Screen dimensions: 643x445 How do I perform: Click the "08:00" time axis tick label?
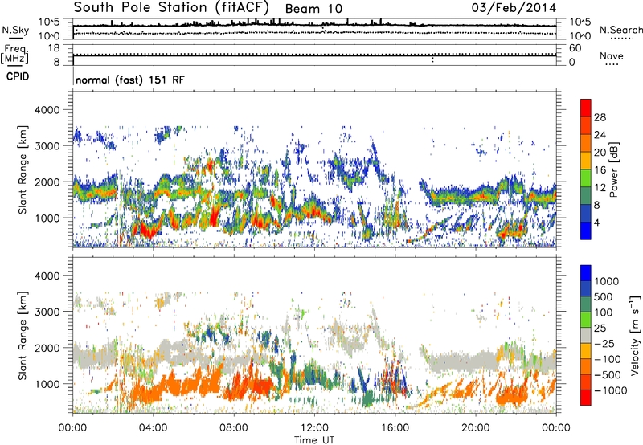click(234, 428)
